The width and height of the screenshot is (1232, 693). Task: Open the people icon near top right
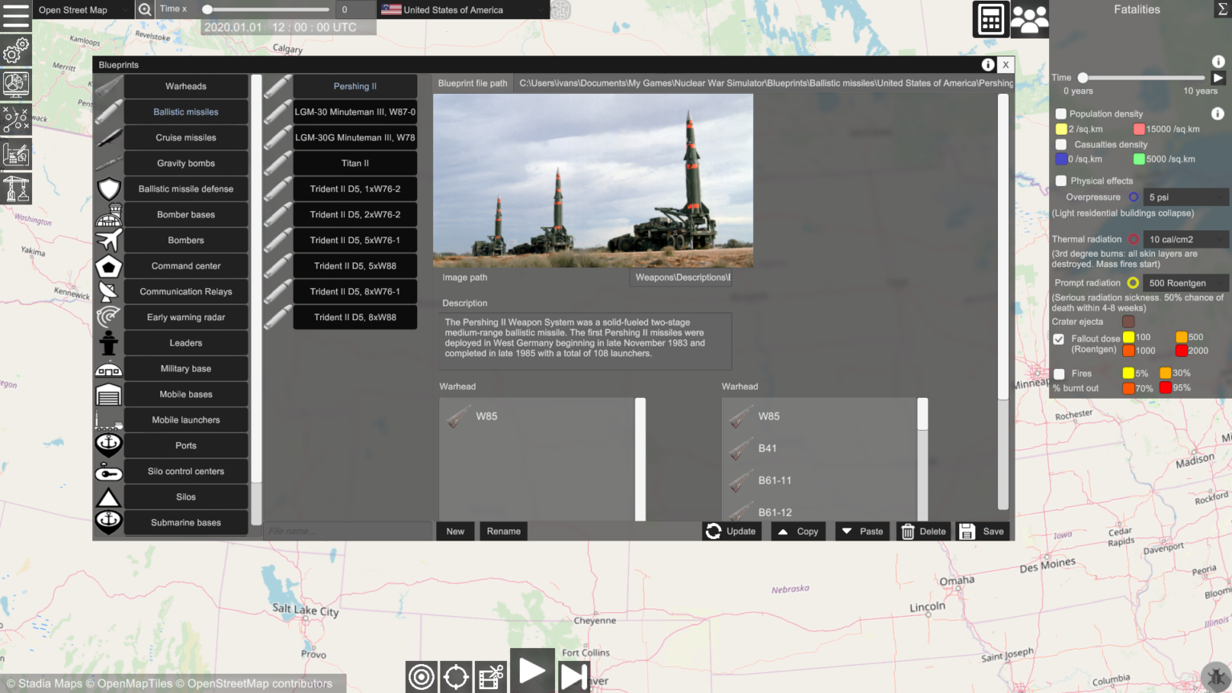[1029, 18]
